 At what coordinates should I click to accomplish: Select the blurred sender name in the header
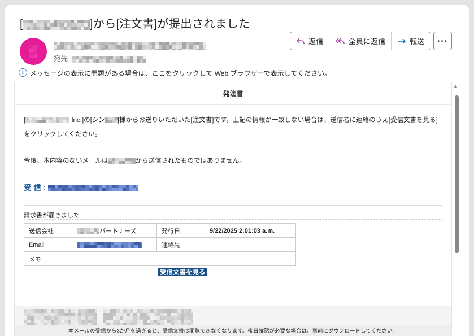pyautogui.click(x=130, y=46)
